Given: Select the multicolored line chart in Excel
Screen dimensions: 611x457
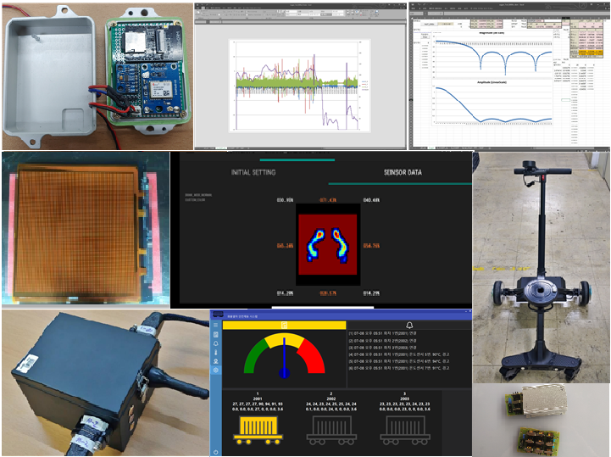Looking at the screenshot, I should (303, 83).
